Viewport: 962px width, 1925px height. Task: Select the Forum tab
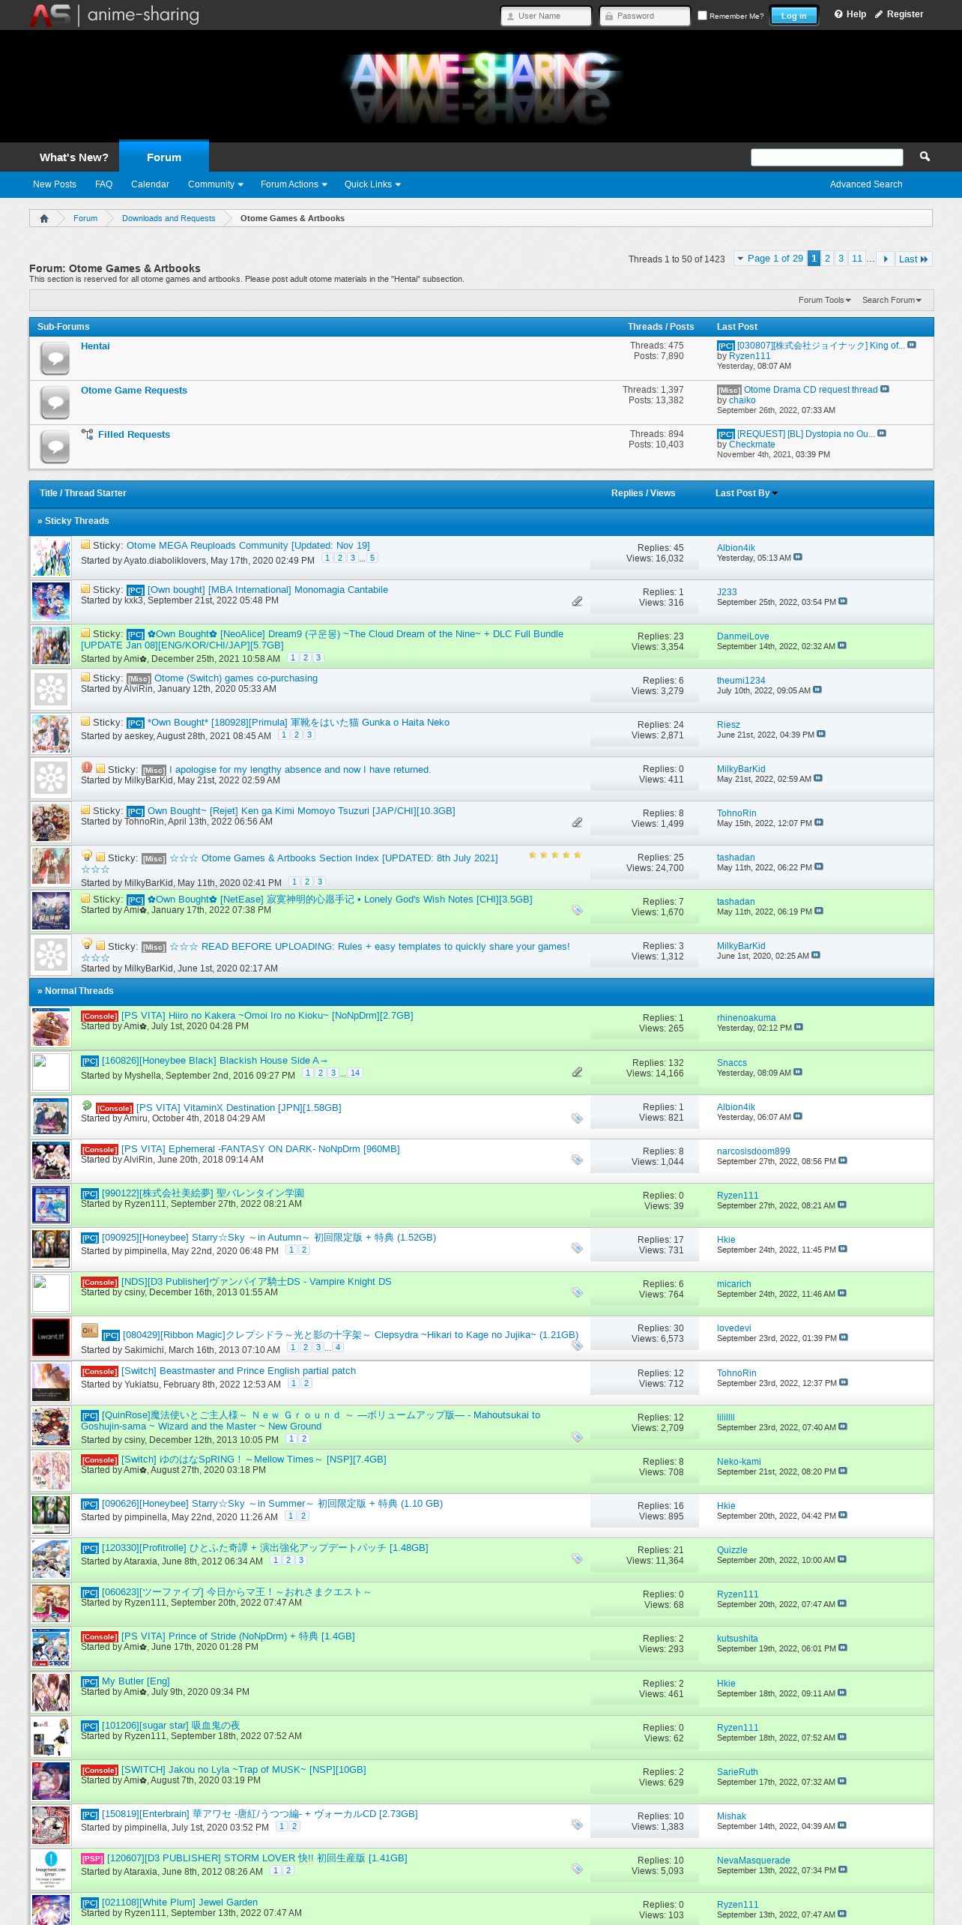[x=164, y=157]
